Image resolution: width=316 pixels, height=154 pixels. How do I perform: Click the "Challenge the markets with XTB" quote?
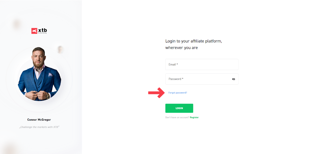39,127
